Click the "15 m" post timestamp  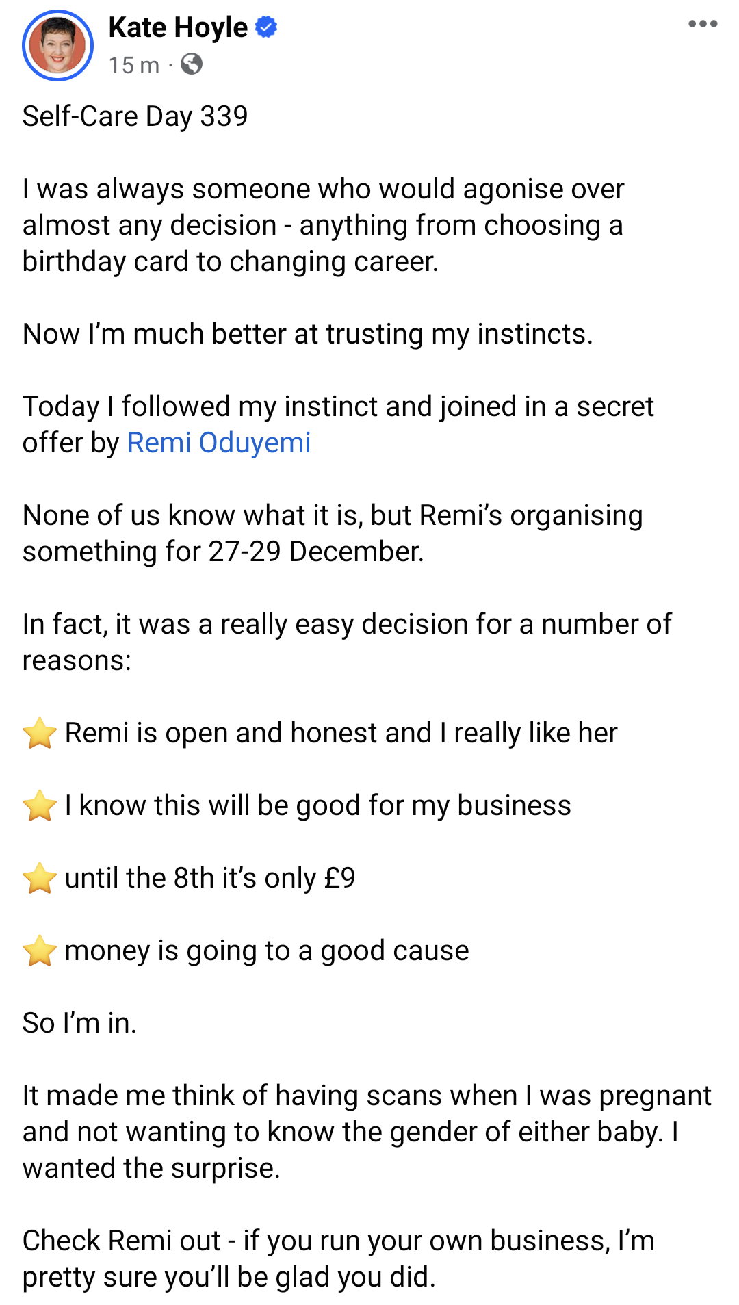pyautogui.click(x=134, y=65)
